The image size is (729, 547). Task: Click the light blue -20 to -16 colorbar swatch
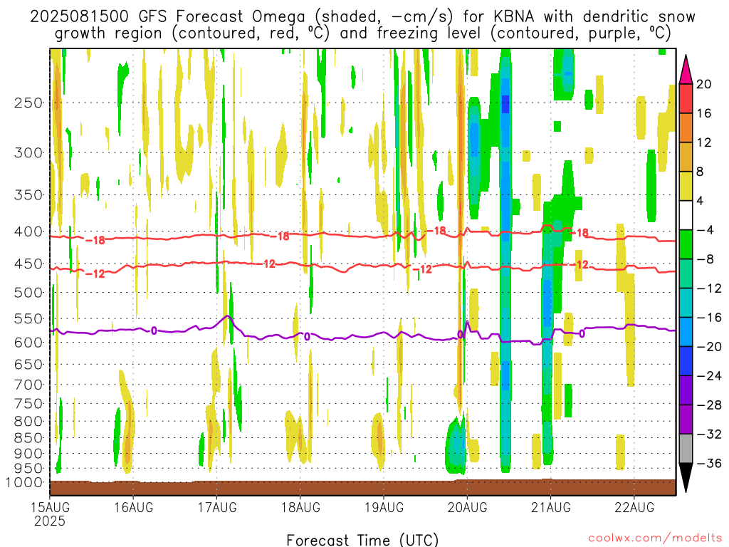686,332
